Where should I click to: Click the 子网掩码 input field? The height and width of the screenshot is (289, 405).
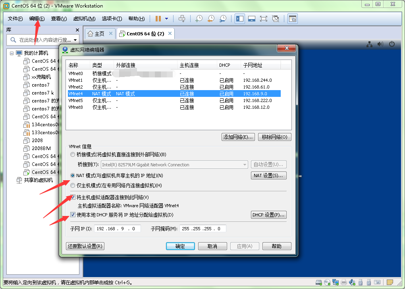coord(203,229)
